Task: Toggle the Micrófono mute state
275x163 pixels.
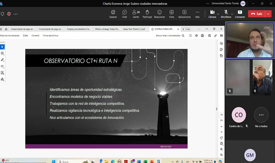Action: [225, 13]
